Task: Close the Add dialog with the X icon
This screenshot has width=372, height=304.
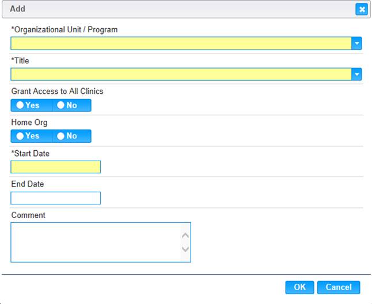Action: pos(361,9)
